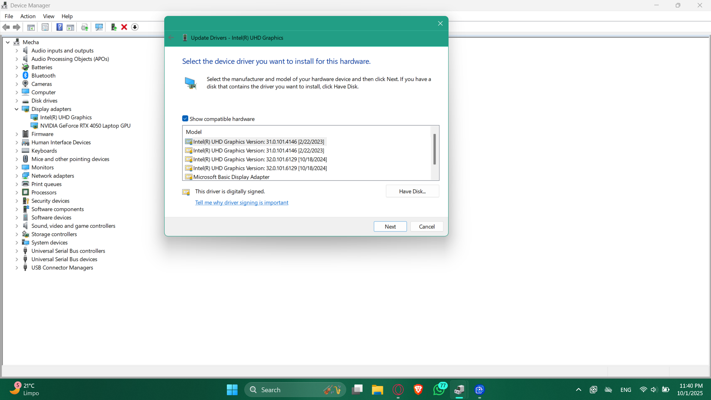711x400 pixels.
Task: Click Cancel in the driver dialog
Action: [x=427, y=227]
